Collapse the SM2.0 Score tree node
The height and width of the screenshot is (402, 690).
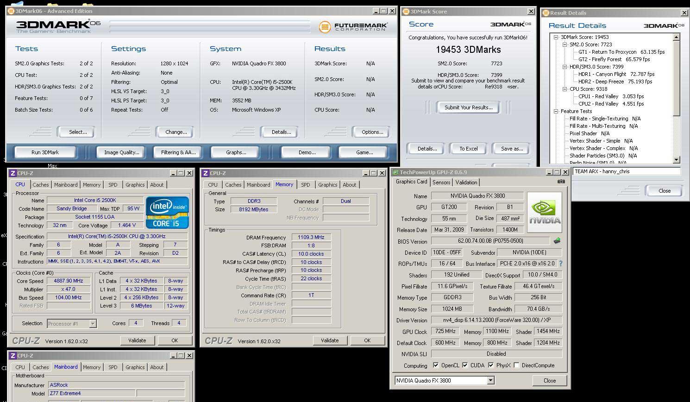click(x=565, y=44)
